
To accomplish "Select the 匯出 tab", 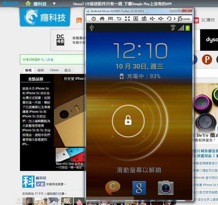I will click(x=68, y=70).
